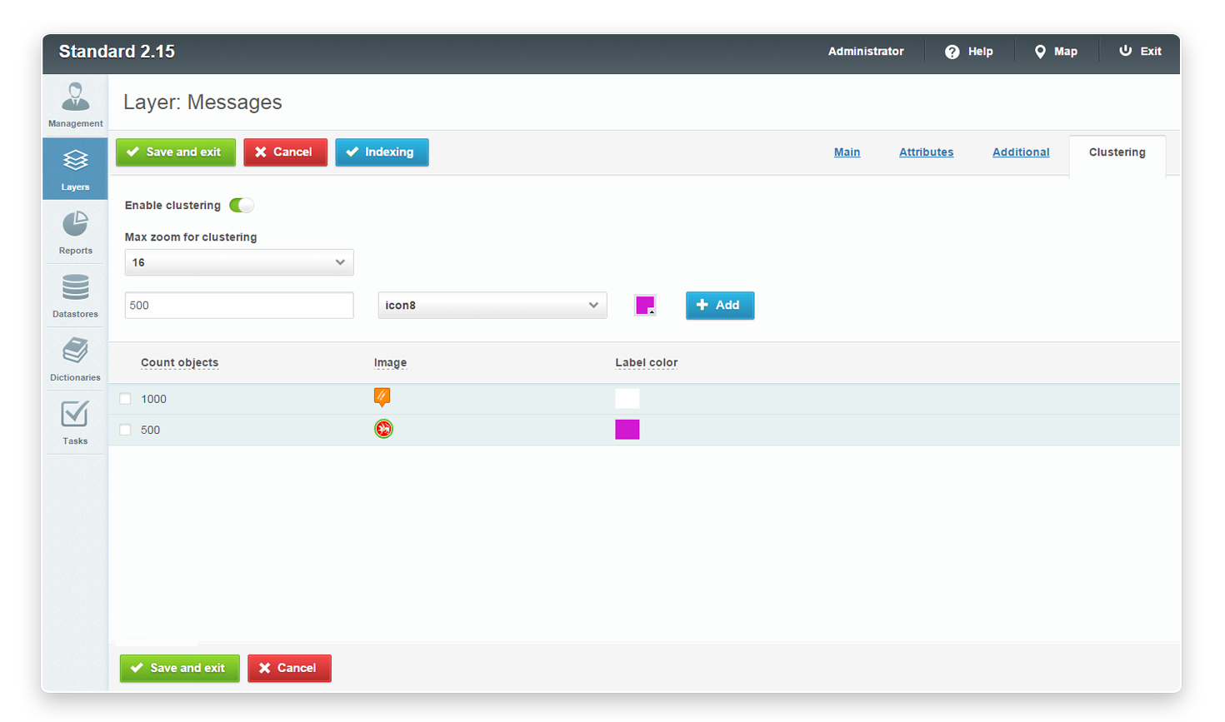
Task: Switch to the Main tab
Action: pyautogui.click(x=847, y=152)
